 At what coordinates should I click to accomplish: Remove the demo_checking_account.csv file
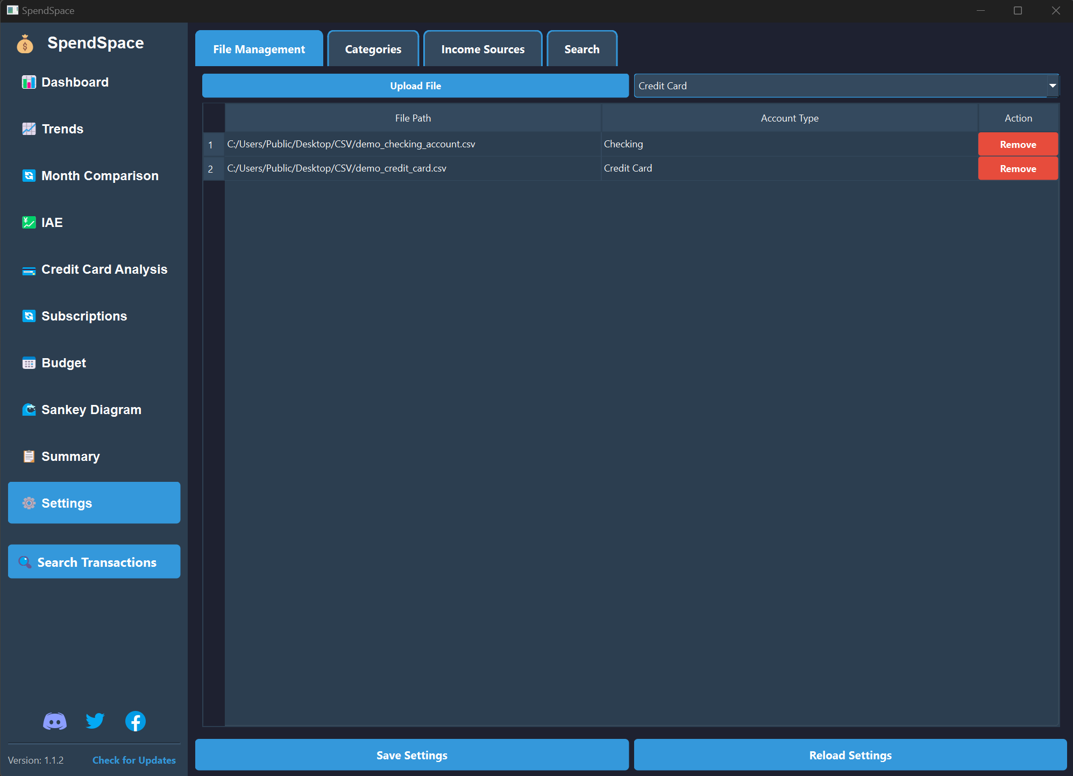click(x=1018, y=145)
